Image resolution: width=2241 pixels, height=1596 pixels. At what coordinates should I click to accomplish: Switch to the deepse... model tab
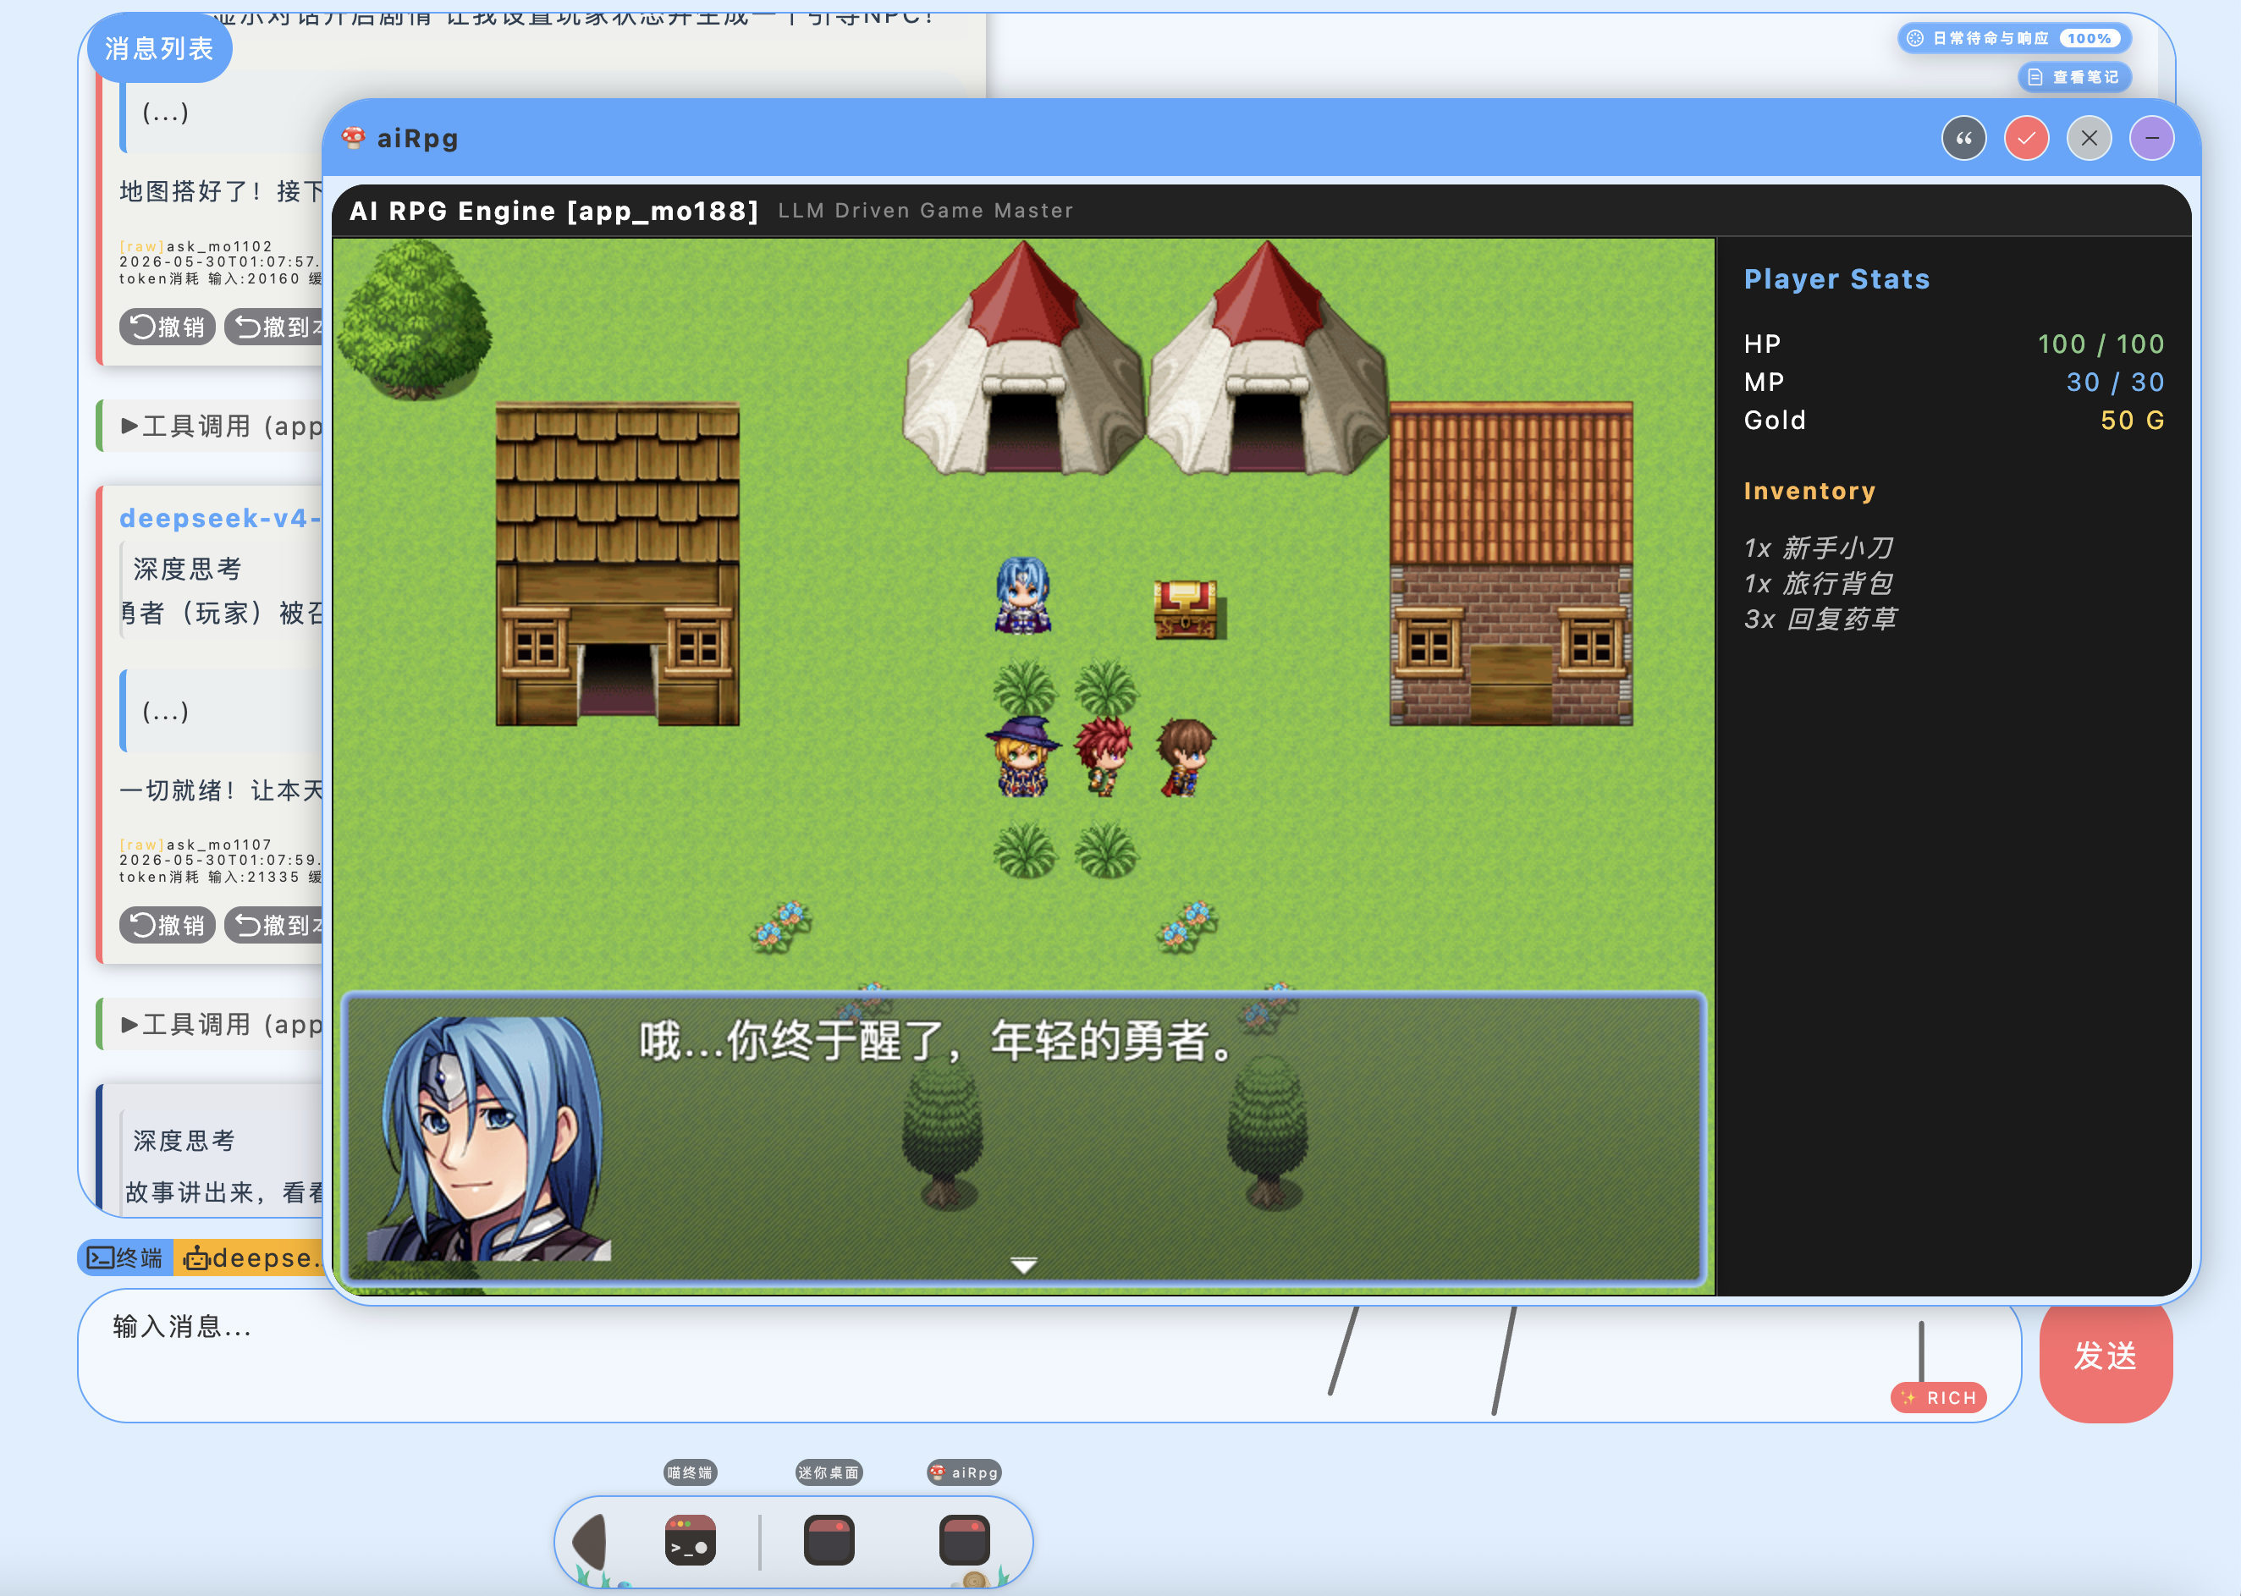point(250,1257)
